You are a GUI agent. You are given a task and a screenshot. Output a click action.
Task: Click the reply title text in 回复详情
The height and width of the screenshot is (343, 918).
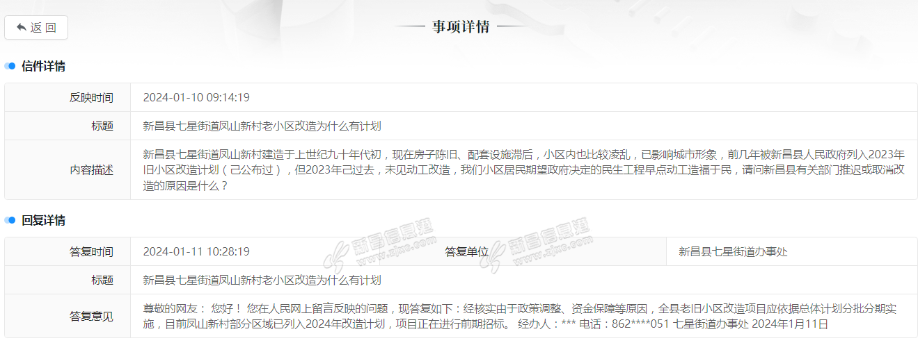tap(262, 281)
